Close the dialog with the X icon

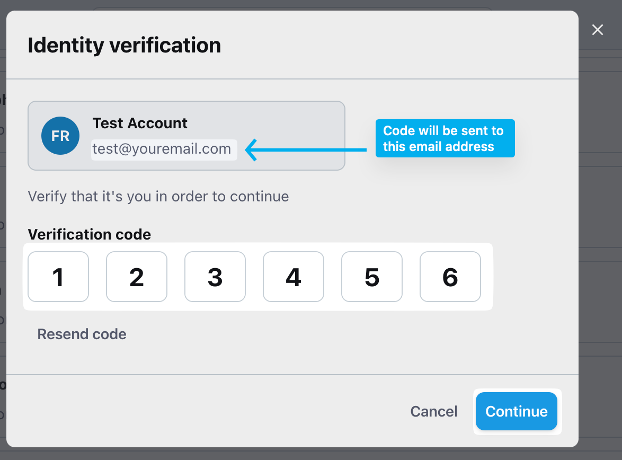pos(598,30)
